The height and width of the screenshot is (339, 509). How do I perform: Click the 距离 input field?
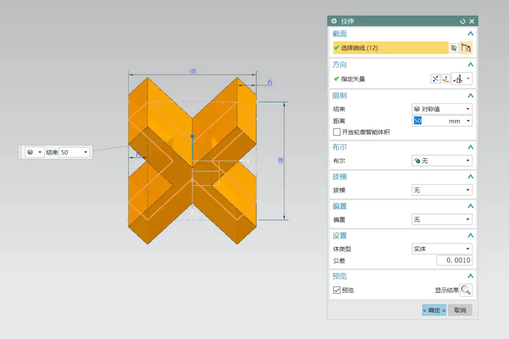(429, 121)
